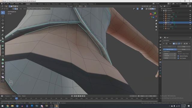Select the Shear tool
Screen dimensions: 192x108
(x=3, y=77)
